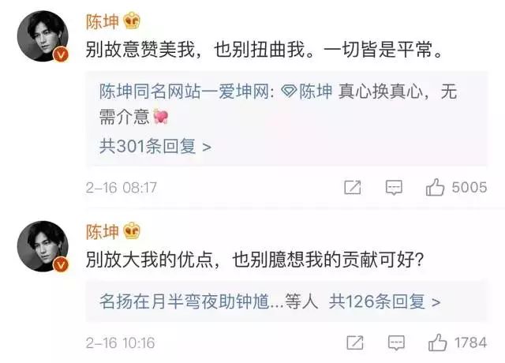
Task: Expand the 共126条回复 replies
Action: [x=384, y=301]
